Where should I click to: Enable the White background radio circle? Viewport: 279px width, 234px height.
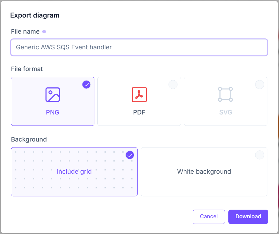point(259,155)
